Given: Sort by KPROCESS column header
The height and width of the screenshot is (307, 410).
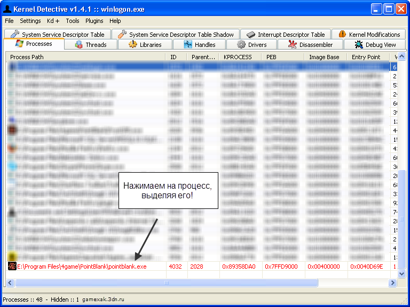Looking at the screenshot, I should tap(240, 57).
